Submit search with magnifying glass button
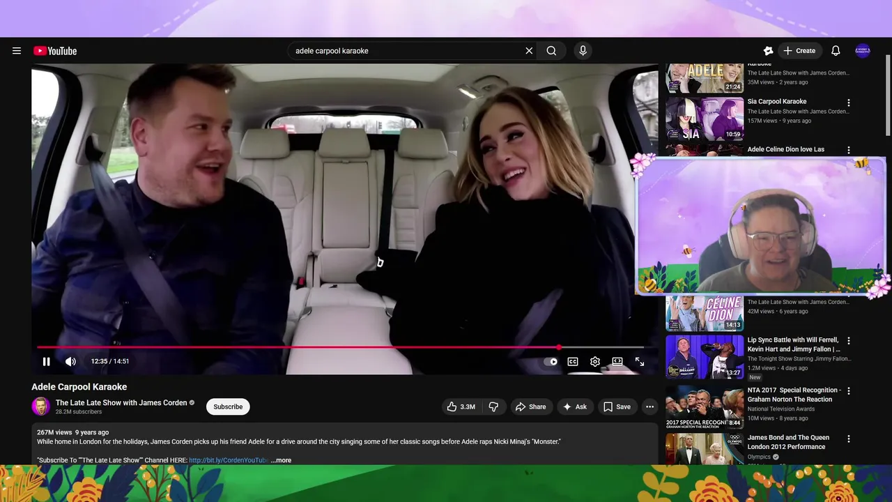The image size is (892, 502). pos(551,51)
